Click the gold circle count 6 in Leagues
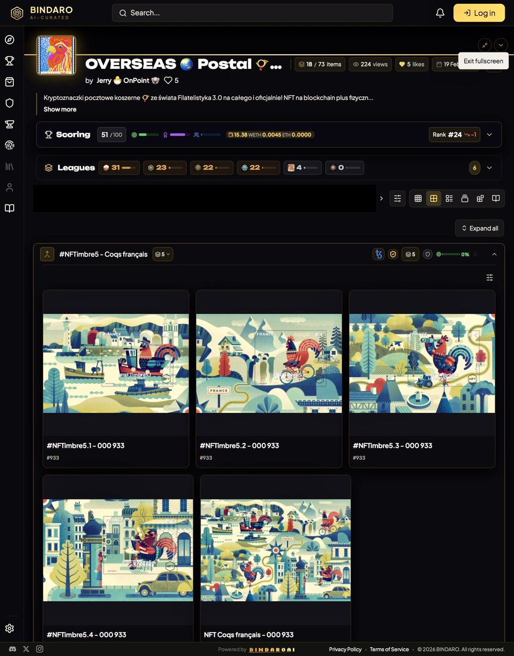 (x=475, y=168)
